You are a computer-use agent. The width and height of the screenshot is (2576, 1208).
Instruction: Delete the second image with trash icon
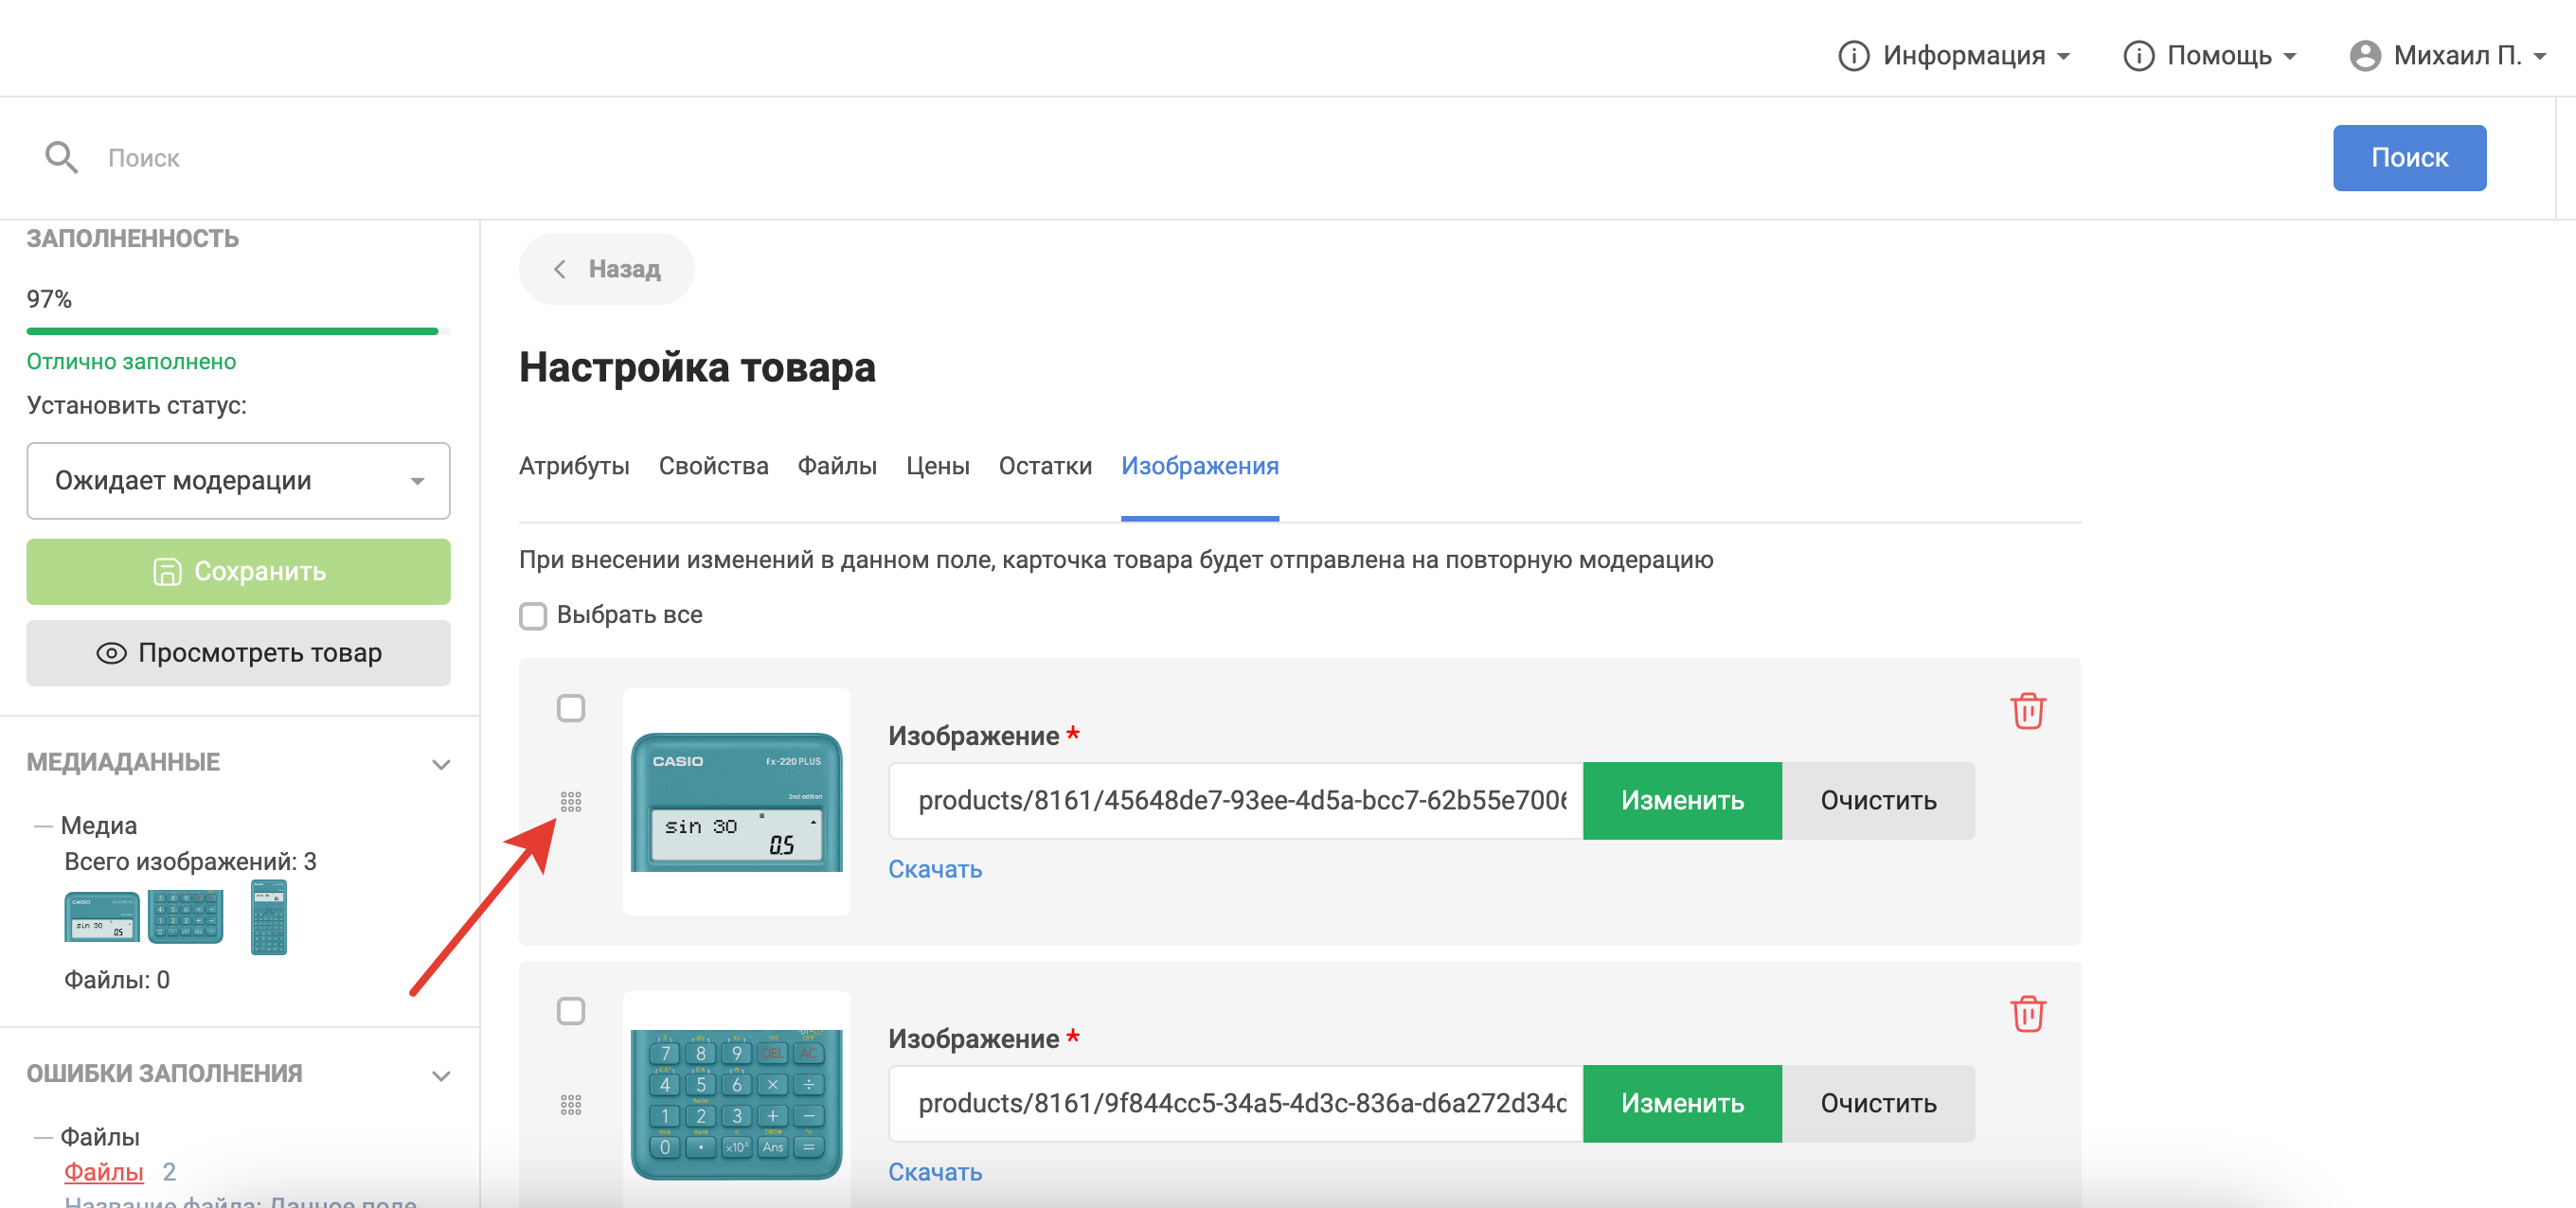[2027, 1013]
